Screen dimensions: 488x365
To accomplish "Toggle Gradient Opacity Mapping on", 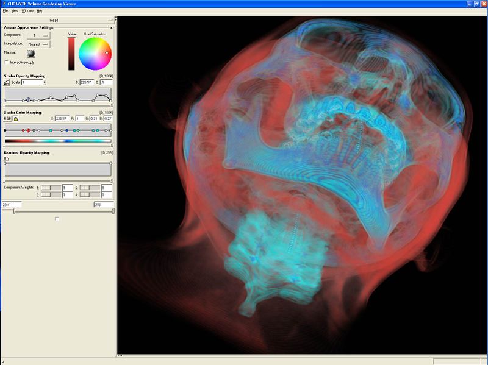I will [6, 158].
